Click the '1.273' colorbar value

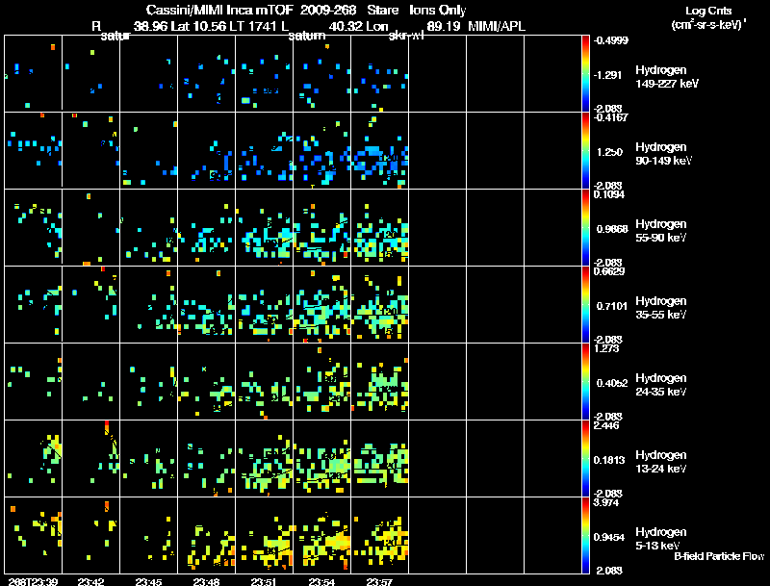point(606,349)
